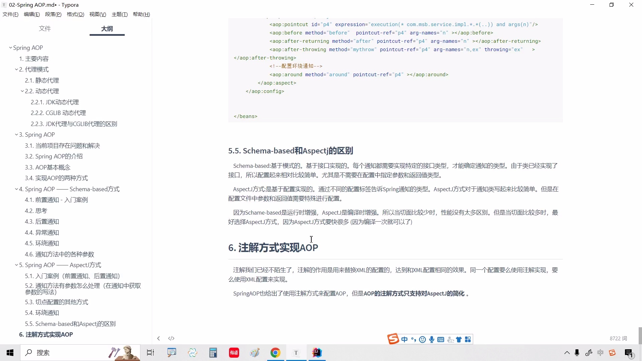Image resolution: width=642 pixels, height=361 pixels.
Task: Open the 文件(F) menu
Action: point(10,14)
